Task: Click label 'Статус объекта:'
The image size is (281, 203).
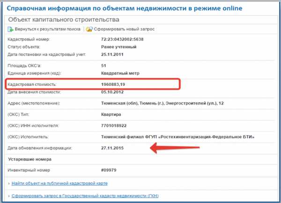Action: 24,47
